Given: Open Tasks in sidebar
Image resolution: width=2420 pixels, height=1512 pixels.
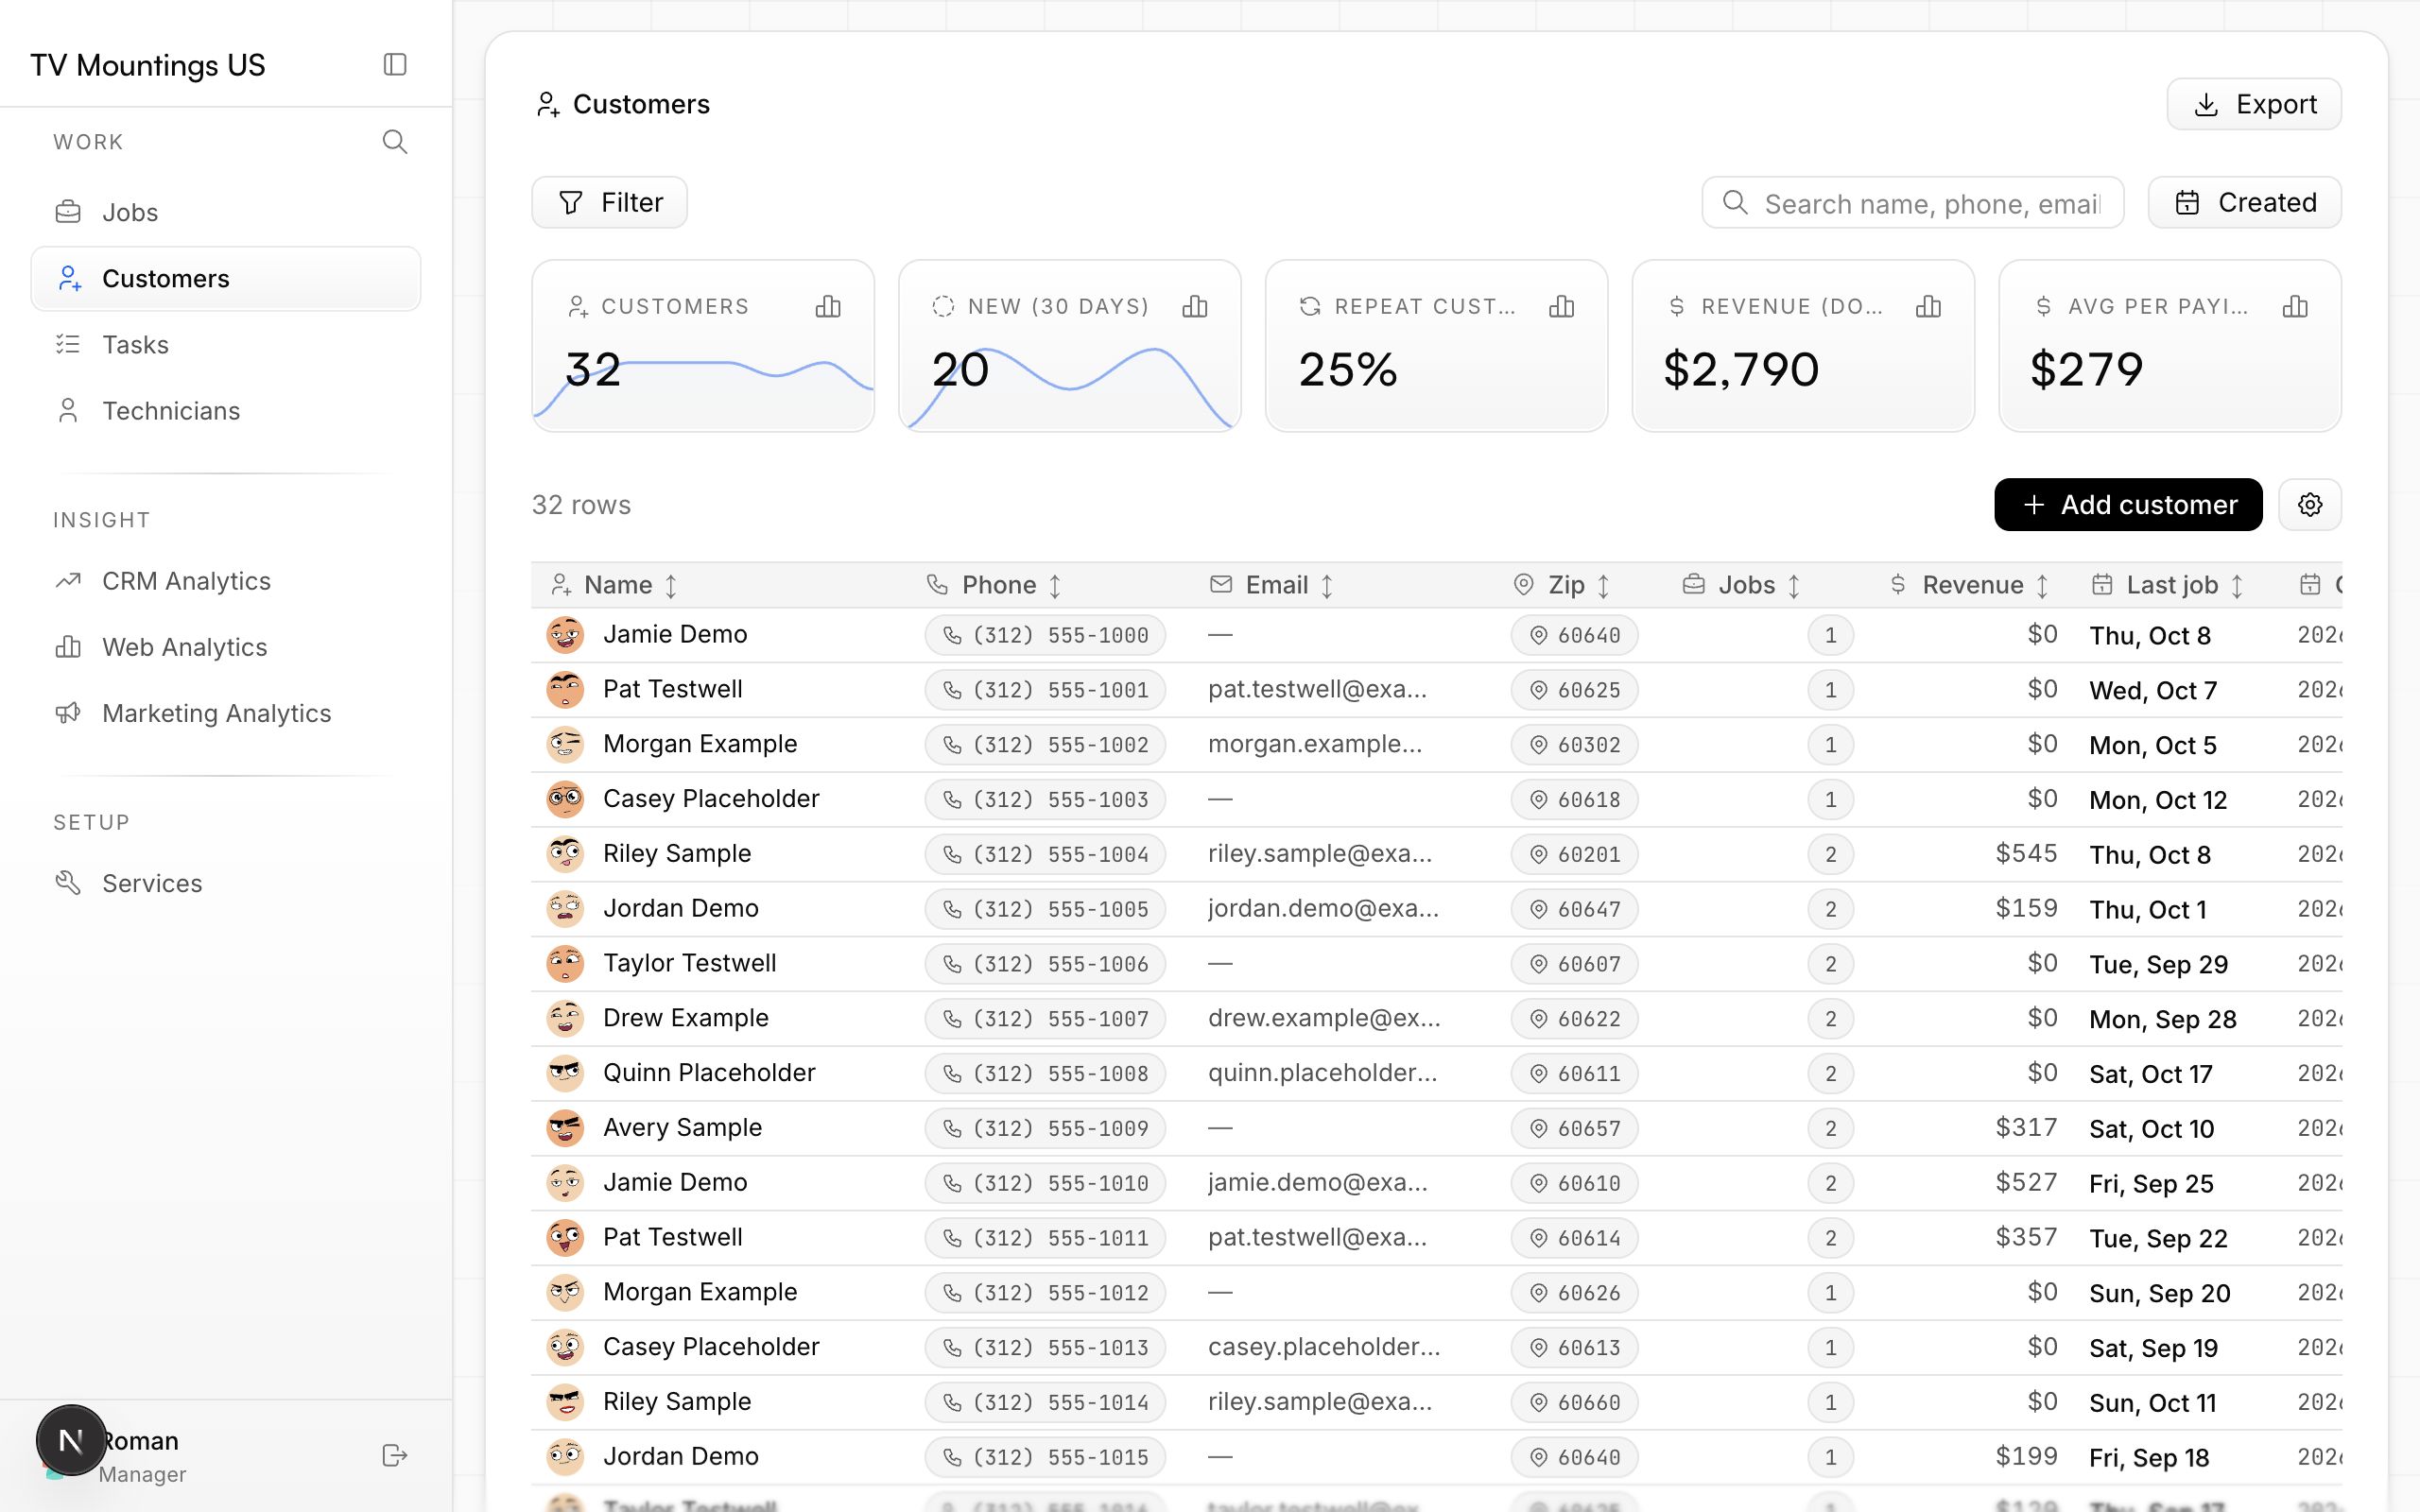Looking at the screenshot, I should click(x=226, y=345).
